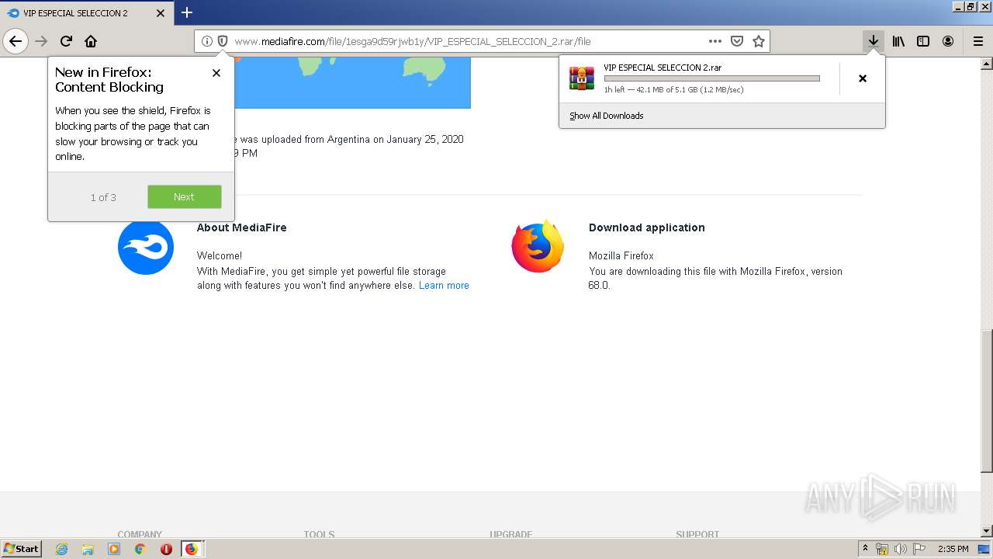Image resolution: width=993 pixels, height=559 pixels.
Task: Dismiss the Content Blocking tip popup
Action: tap(216, 73)
